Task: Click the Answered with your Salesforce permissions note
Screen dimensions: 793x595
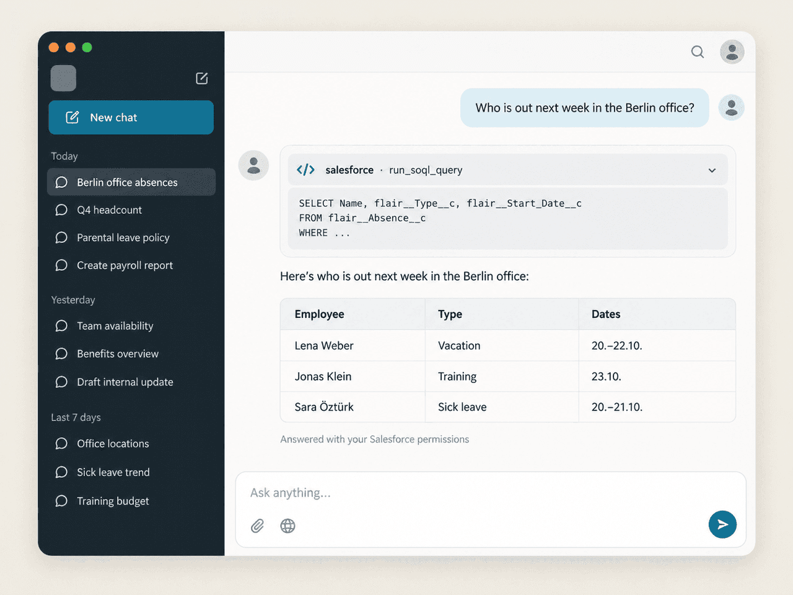Action: tap(375, 439)
